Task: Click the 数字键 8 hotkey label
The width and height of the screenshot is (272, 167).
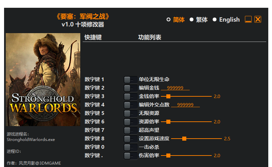Action: tap(95, 139)
